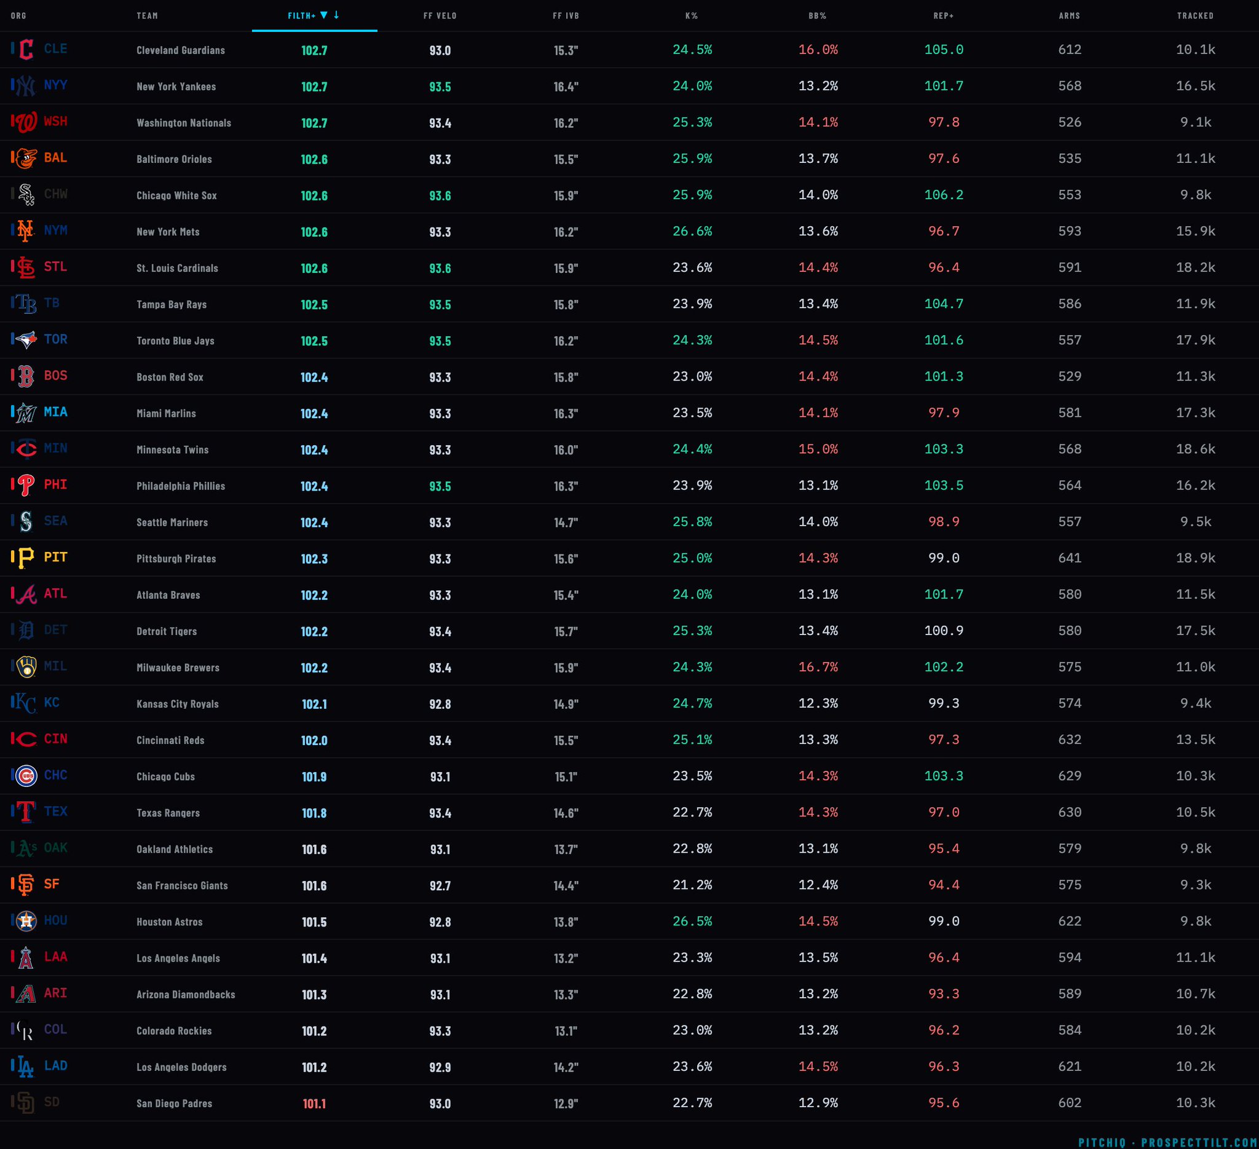Click the Milwaukee Brewers glove logo

point(26,667)
